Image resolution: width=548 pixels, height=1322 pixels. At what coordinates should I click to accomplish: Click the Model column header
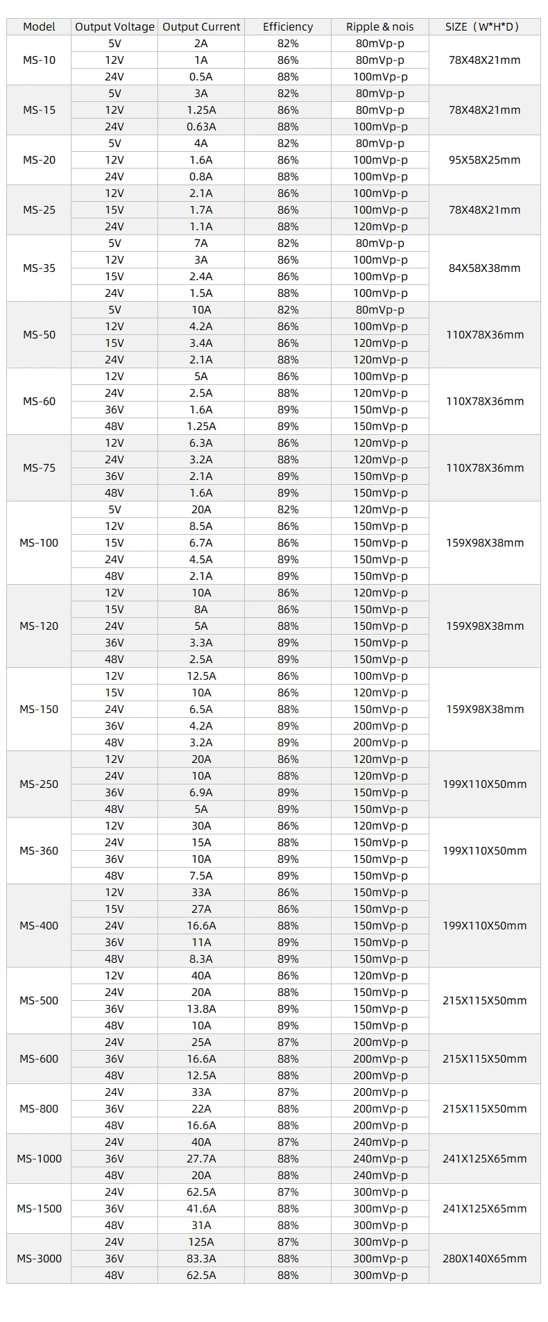coord(39,27)
